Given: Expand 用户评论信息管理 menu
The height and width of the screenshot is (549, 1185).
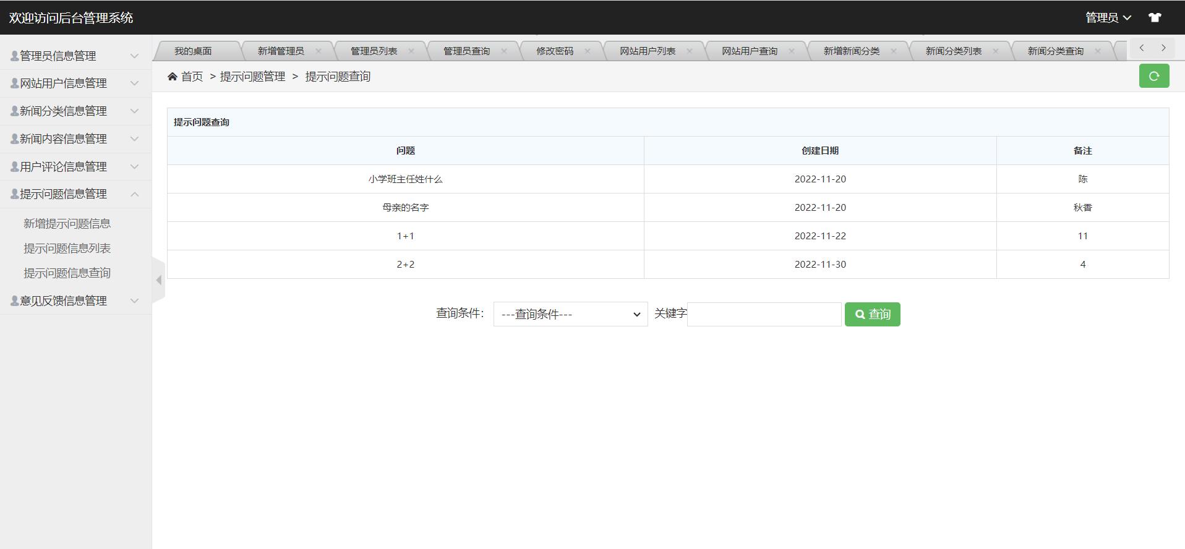Looking at the screenshot, I should pyautogui.click(x=75, y=166).
